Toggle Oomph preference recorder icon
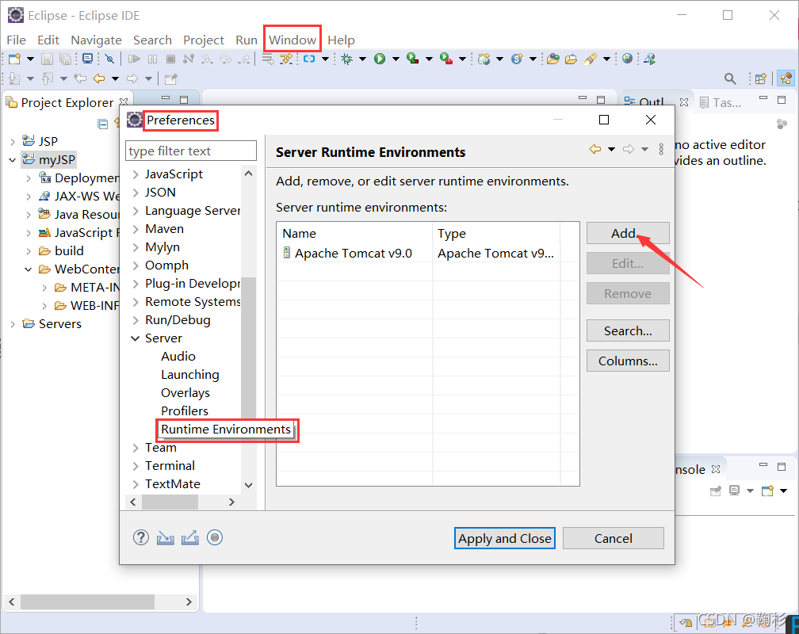This screenshot has height=634, width=799. pos(215,537)
